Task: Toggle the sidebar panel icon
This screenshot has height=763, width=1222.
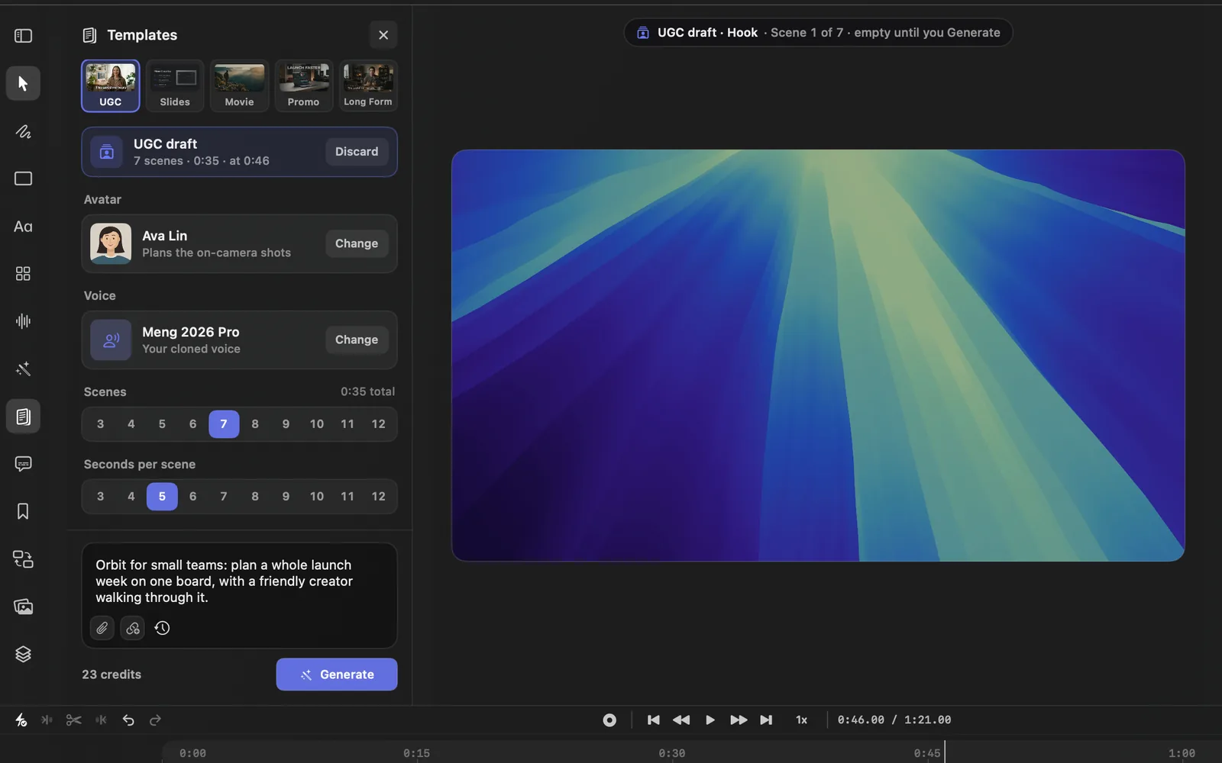Action: pyautogui.click(x=23, y=36)
